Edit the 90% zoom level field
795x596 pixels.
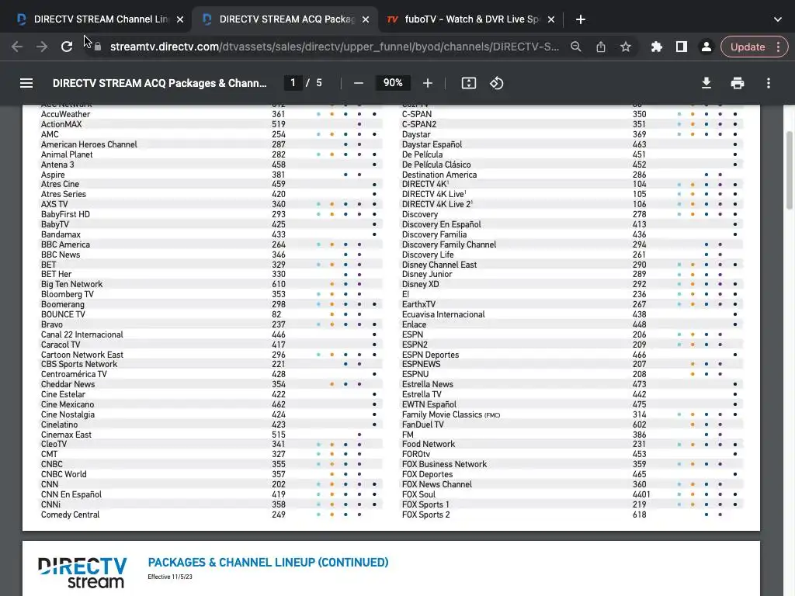click(393, 82)
